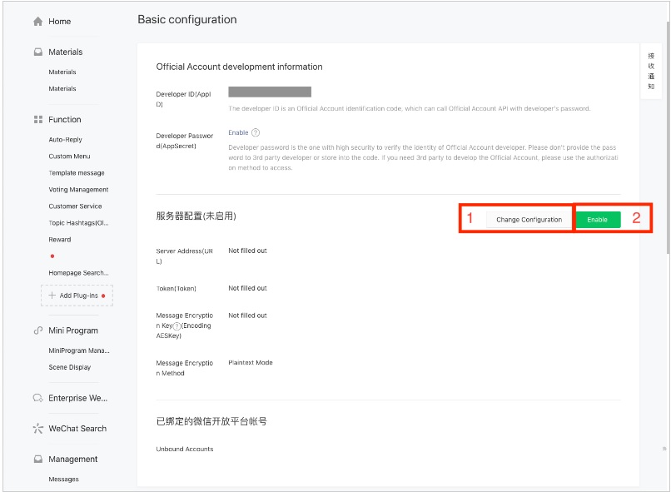Click the Enterprise WeChat chat bubble icon
The width and height of the screenshot is (671, 492).
[x=37, y=398]
